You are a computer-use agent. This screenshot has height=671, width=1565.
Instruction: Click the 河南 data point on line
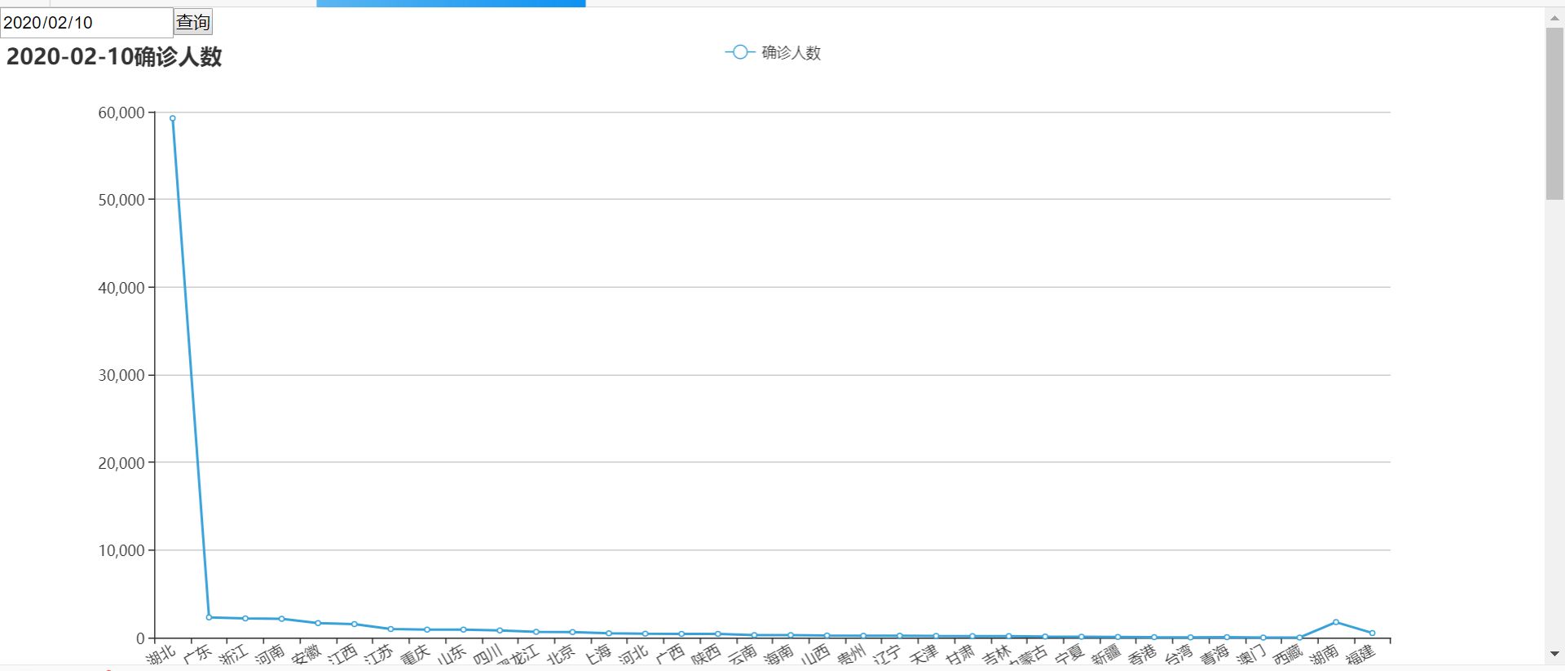pyautogui.click(x=281, y=619)
